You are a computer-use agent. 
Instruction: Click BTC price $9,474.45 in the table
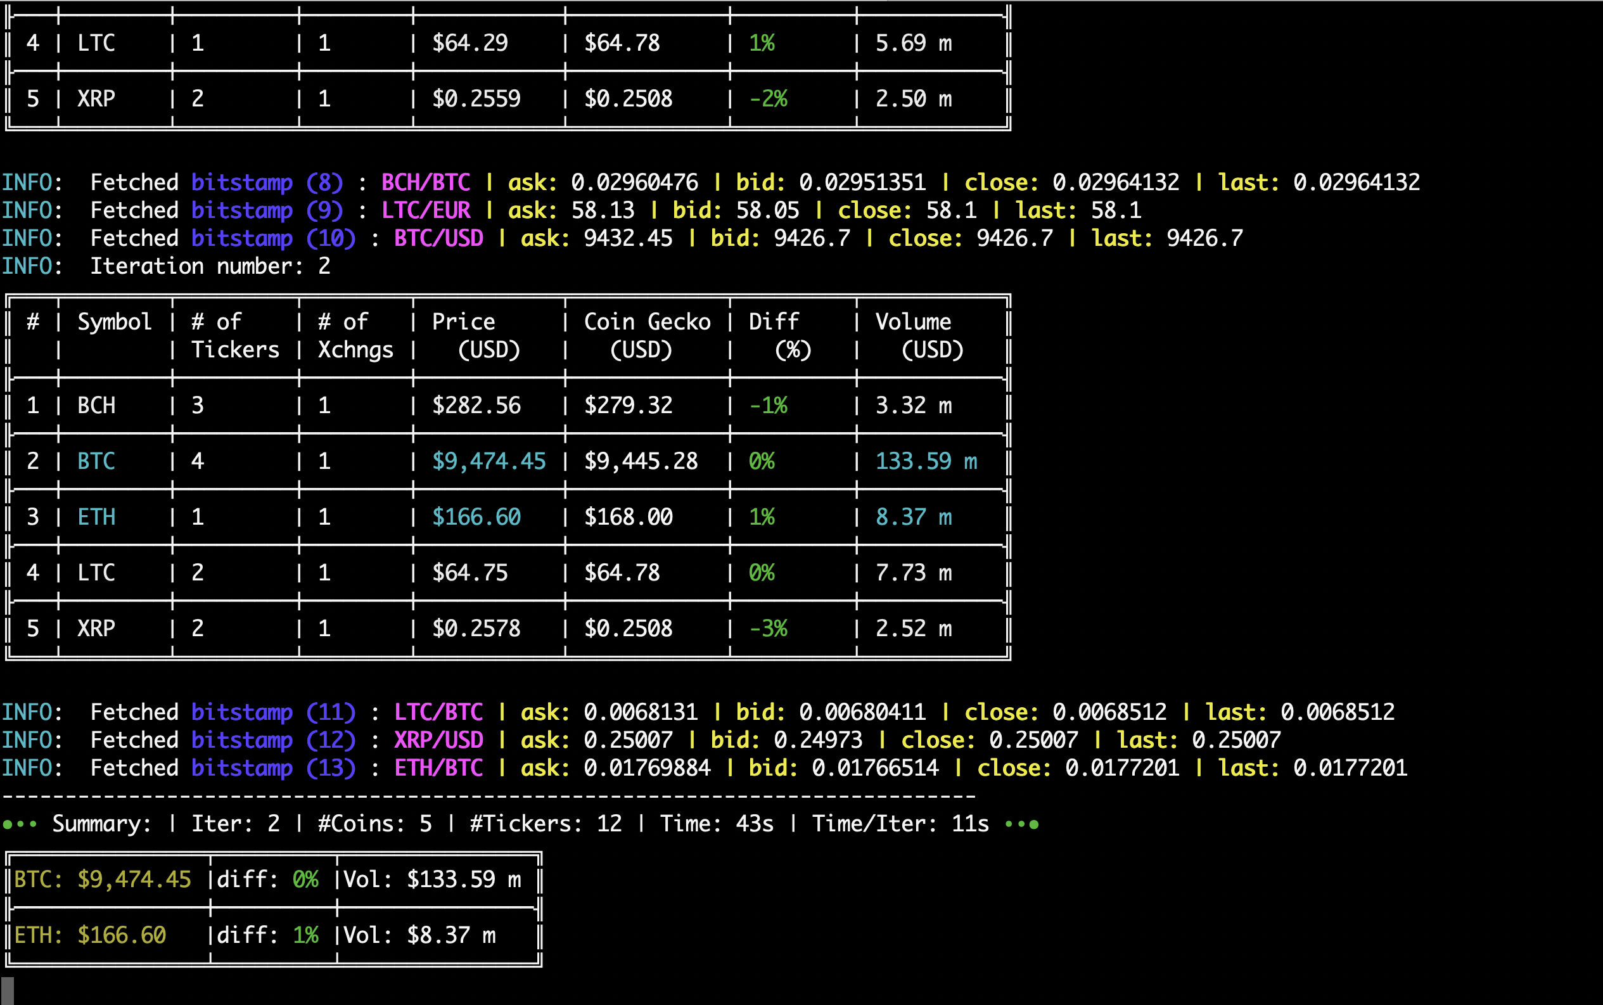coord(489,461)
